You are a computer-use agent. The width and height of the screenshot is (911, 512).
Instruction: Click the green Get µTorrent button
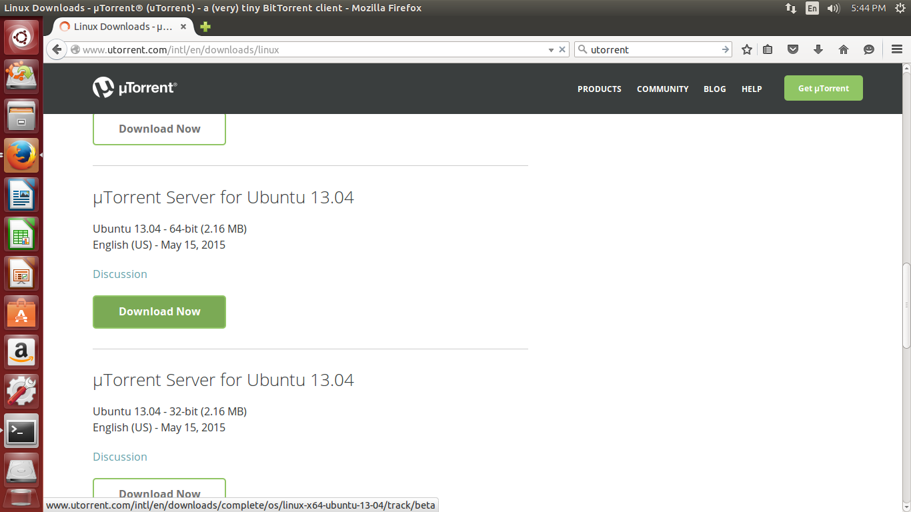pyautogui.click(x=824, y=88)
